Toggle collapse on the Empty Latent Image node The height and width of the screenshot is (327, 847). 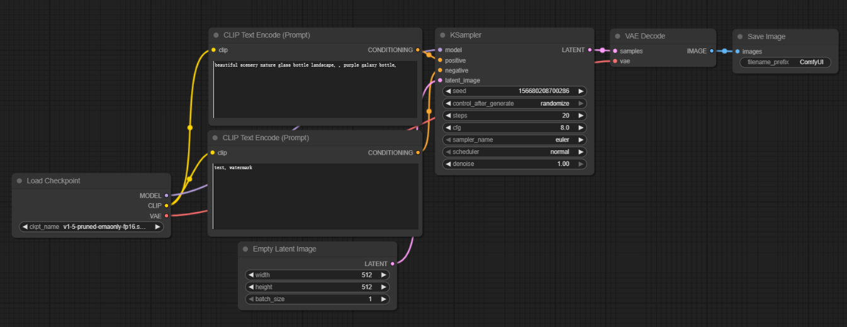(x=245, y=249)
